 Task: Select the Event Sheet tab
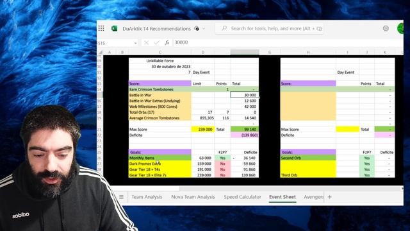[x=283, y=197]
